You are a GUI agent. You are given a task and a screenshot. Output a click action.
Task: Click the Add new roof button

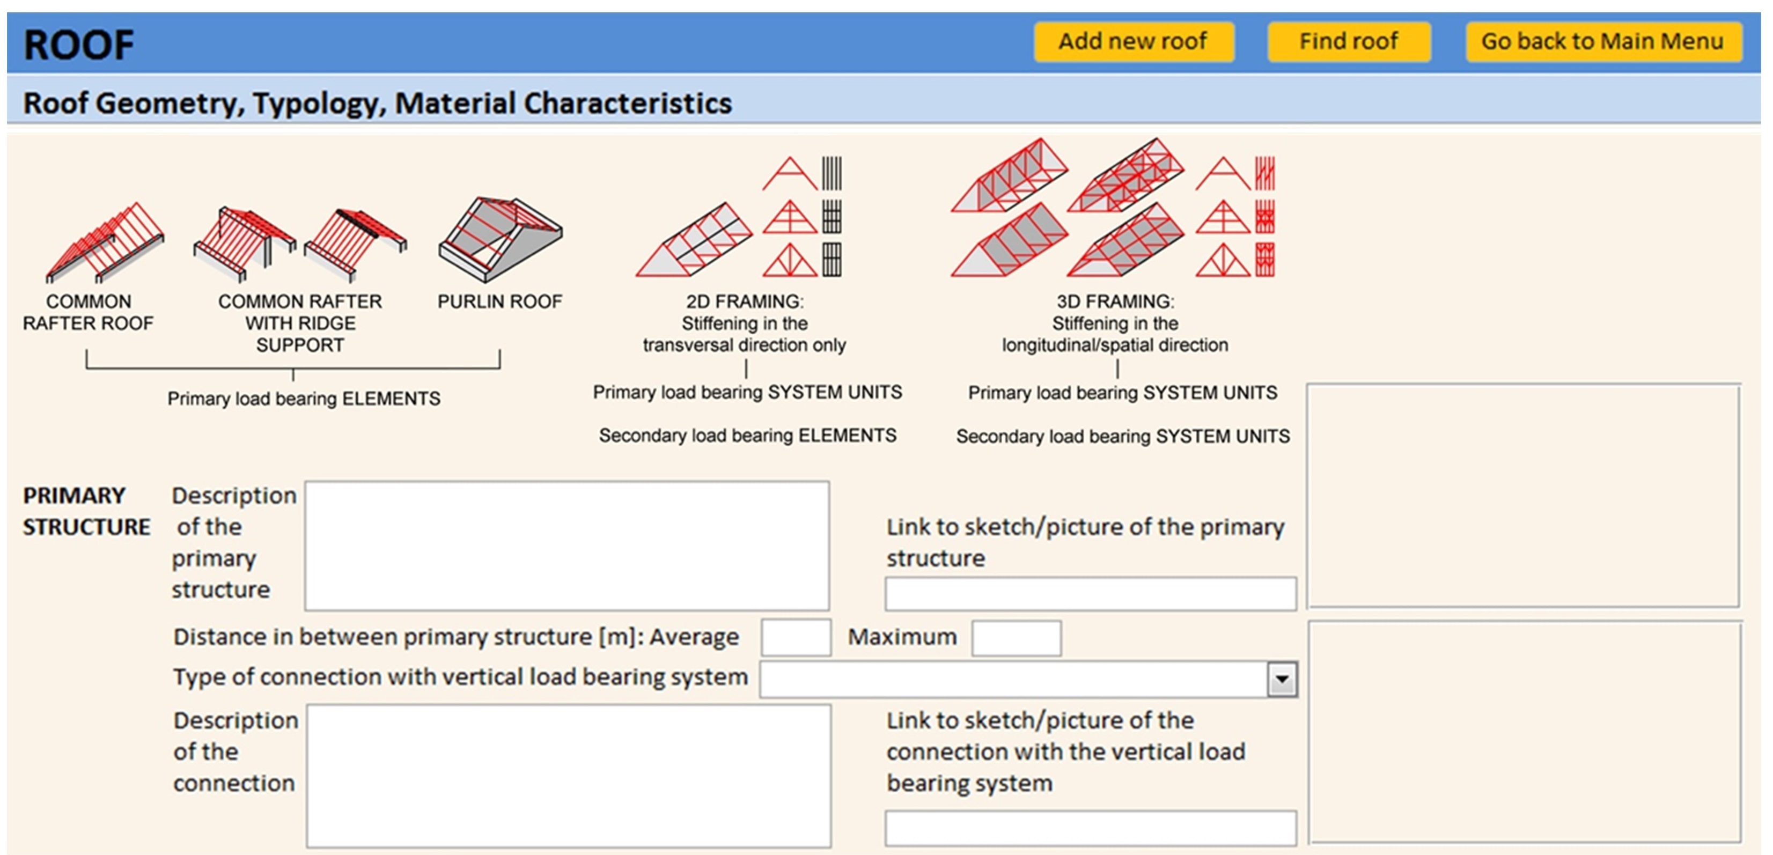[1134, 42]
